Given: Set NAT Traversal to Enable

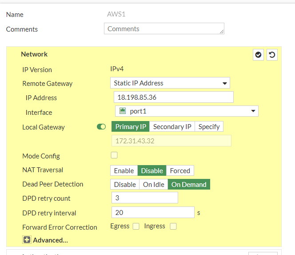Looking at the screenshot, I should click(x=124, y=170).
